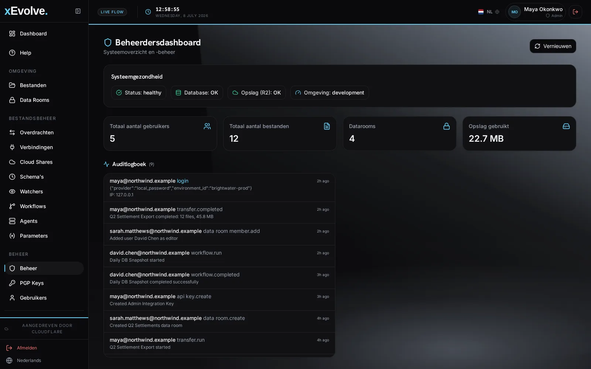Image resolution: width=591 pixels, height=369 pixels.
Task: Open Overdrachten page
Action: 44,132
